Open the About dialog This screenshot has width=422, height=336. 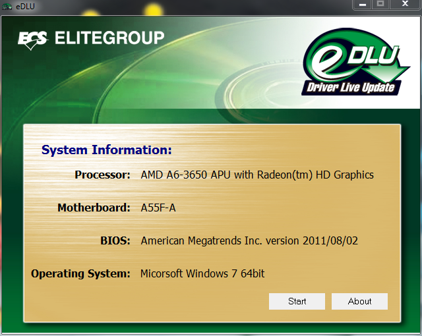click(x=359, y=301)
